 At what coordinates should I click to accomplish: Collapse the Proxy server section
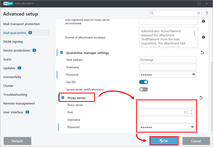click(x=63, y=98)
